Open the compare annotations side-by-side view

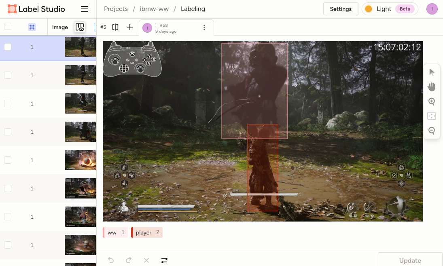(115, 27)
